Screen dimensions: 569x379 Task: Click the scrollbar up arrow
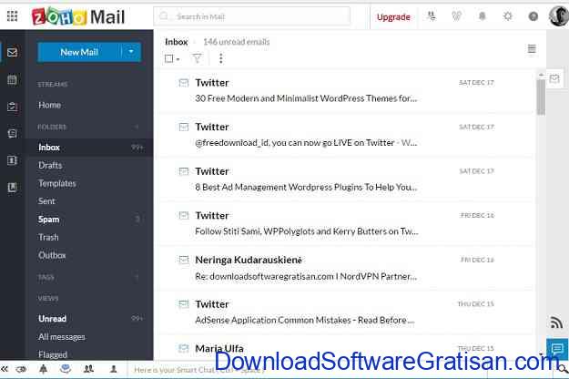(541, 75)
